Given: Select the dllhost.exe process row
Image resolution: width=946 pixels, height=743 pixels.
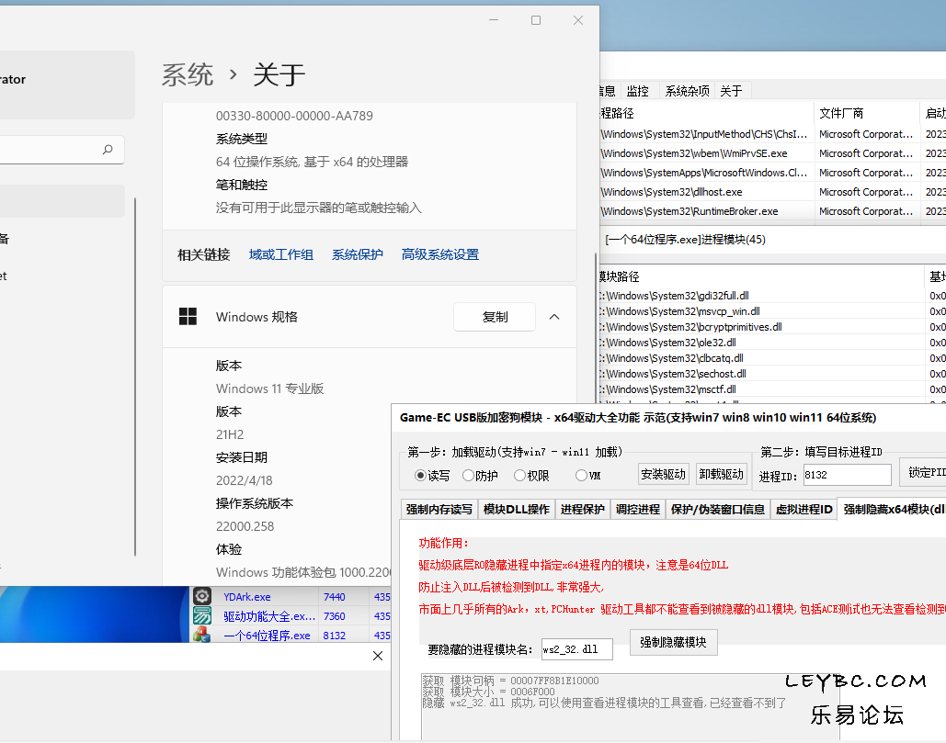Looking at the screenshot, I should tap(772, 192).
